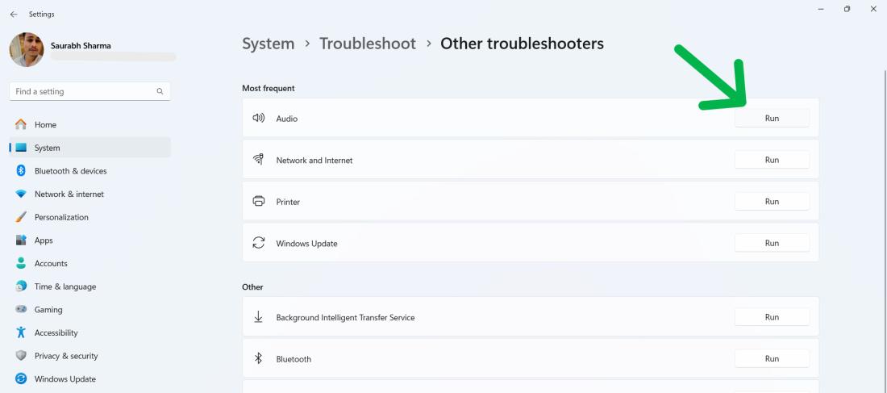
Task: Click Background Intelligent Transfer Service label
Action: pyautogui.click(x=346, y=318)
